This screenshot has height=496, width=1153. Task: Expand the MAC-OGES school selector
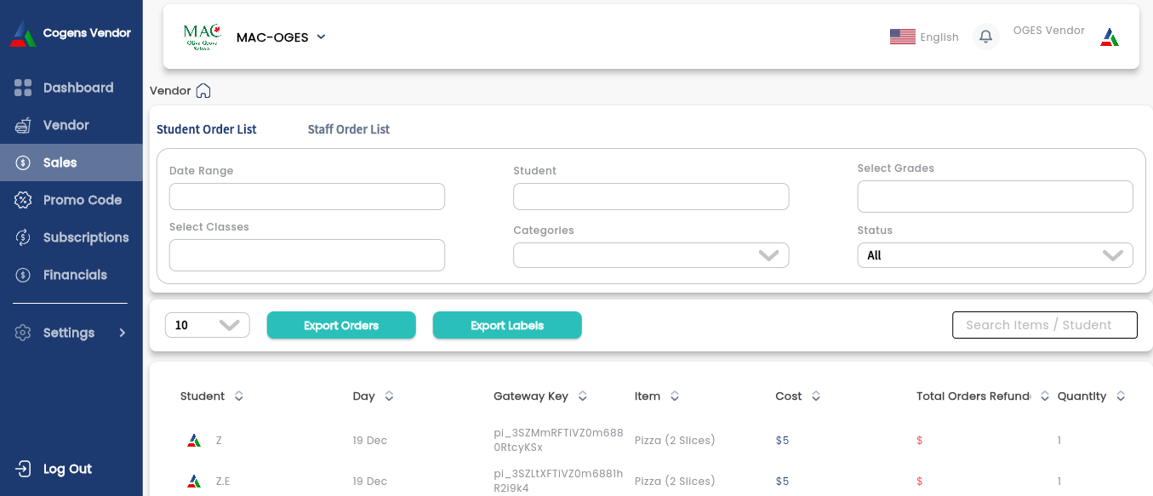(x=321, y=37)
